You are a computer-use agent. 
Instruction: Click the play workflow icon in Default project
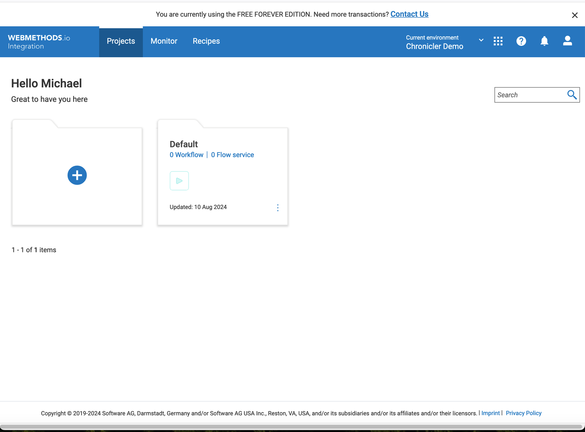pos(179,181)
